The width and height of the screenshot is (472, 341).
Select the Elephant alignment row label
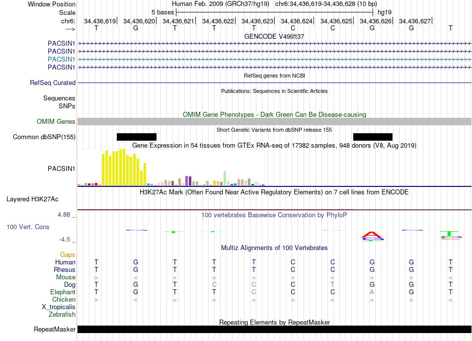(x=63, y=292)
